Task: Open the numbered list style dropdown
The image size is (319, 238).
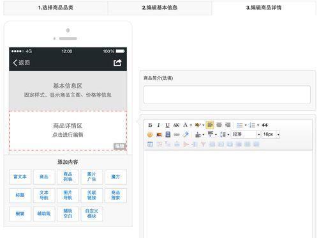Action: (258, 125)
